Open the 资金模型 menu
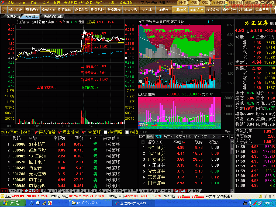Viewport: 276px width, 207px height. 126,3
